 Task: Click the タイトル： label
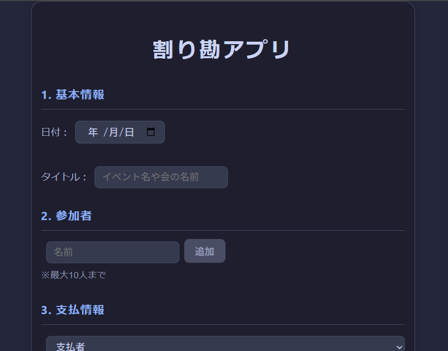pyautogui.click(x=64, y=177)
